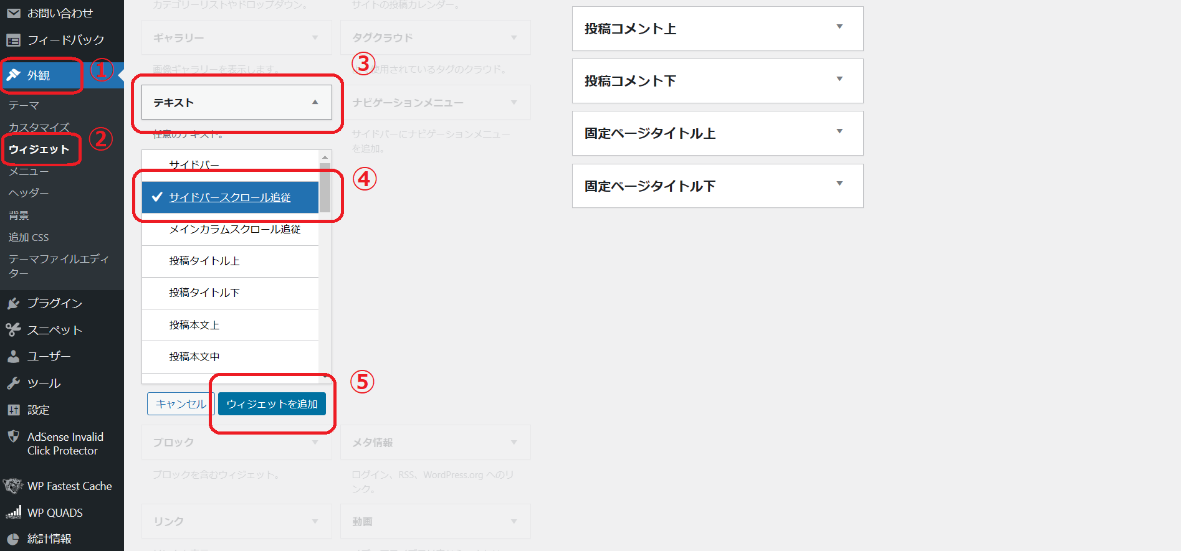Click the area list scrollbar thumb
This screenshot has width=1181, height=551.
(325, 187)
